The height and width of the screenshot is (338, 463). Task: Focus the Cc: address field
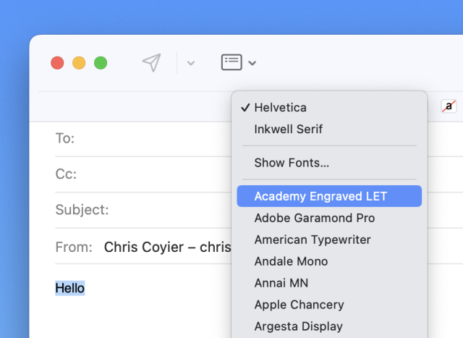pyautogui.click(x=152, y=174)
